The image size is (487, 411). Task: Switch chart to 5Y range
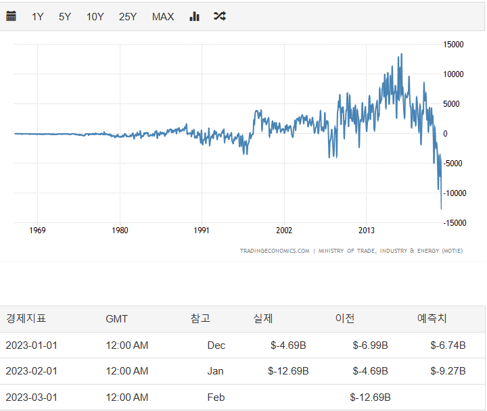click(x=65, y=17)
